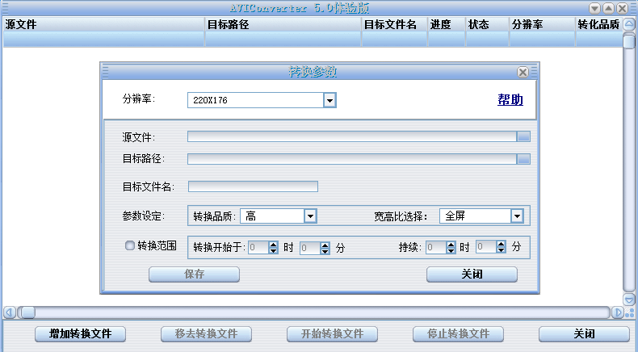The width and height of the screenshot is (638, 352).
Task: Open the 宽高比选择 dropdown showing 全屏
Action: (516, 216)
